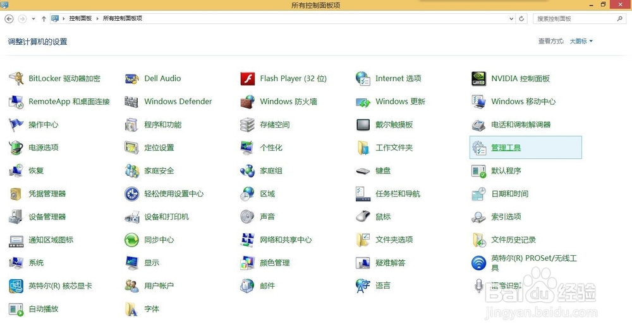Screen dimensions: 632x334
Task: Open the 家庭组 spheres icon
Action: (248, 170)
